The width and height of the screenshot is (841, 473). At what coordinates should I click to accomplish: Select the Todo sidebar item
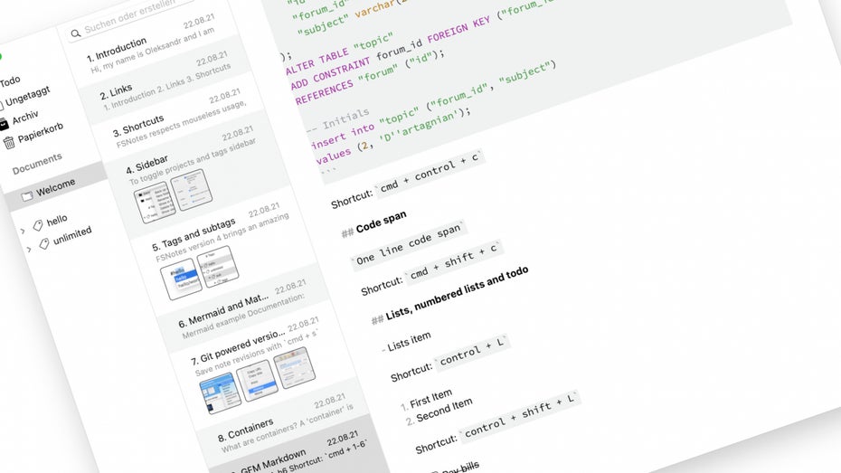[9, 81]
